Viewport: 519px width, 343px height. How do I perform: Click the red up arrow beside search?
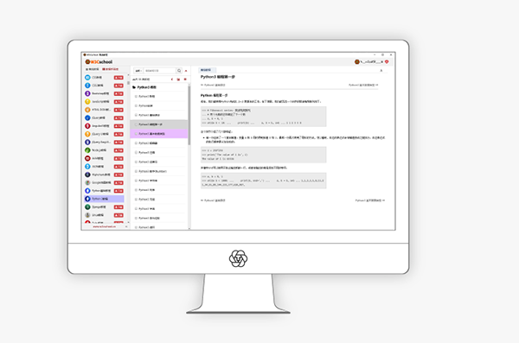pos(186,71)
